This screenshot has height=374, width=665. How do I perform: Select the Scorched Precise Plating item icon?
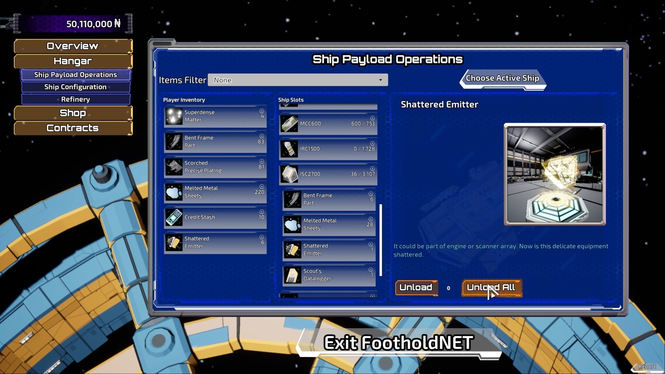click(174, 167)
